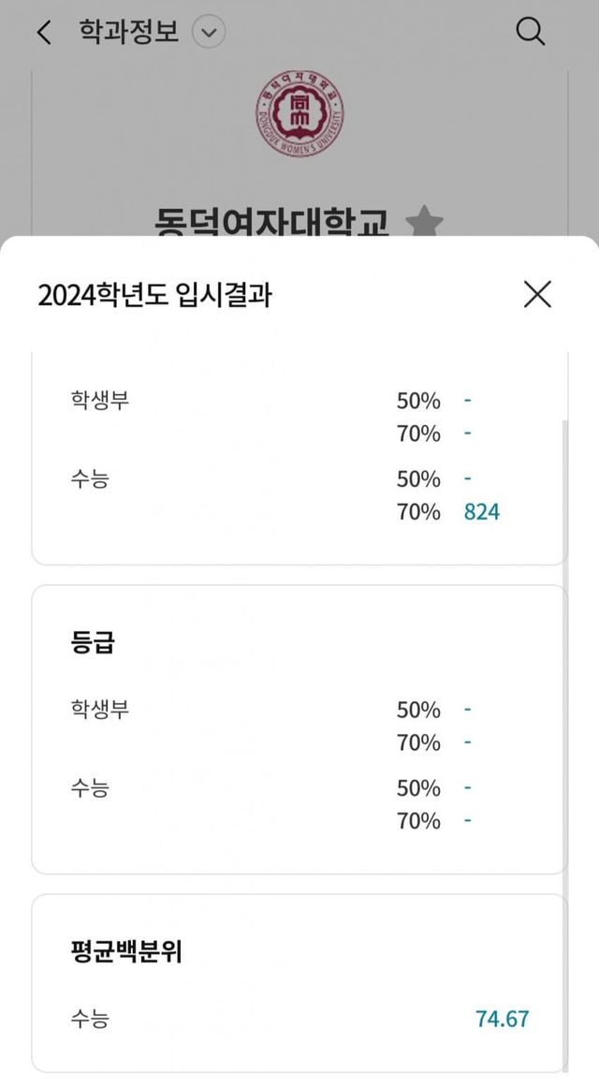599x1087 pixels.
Task: Tap the back arrow in the header
Action: click(x=43, y=34)
